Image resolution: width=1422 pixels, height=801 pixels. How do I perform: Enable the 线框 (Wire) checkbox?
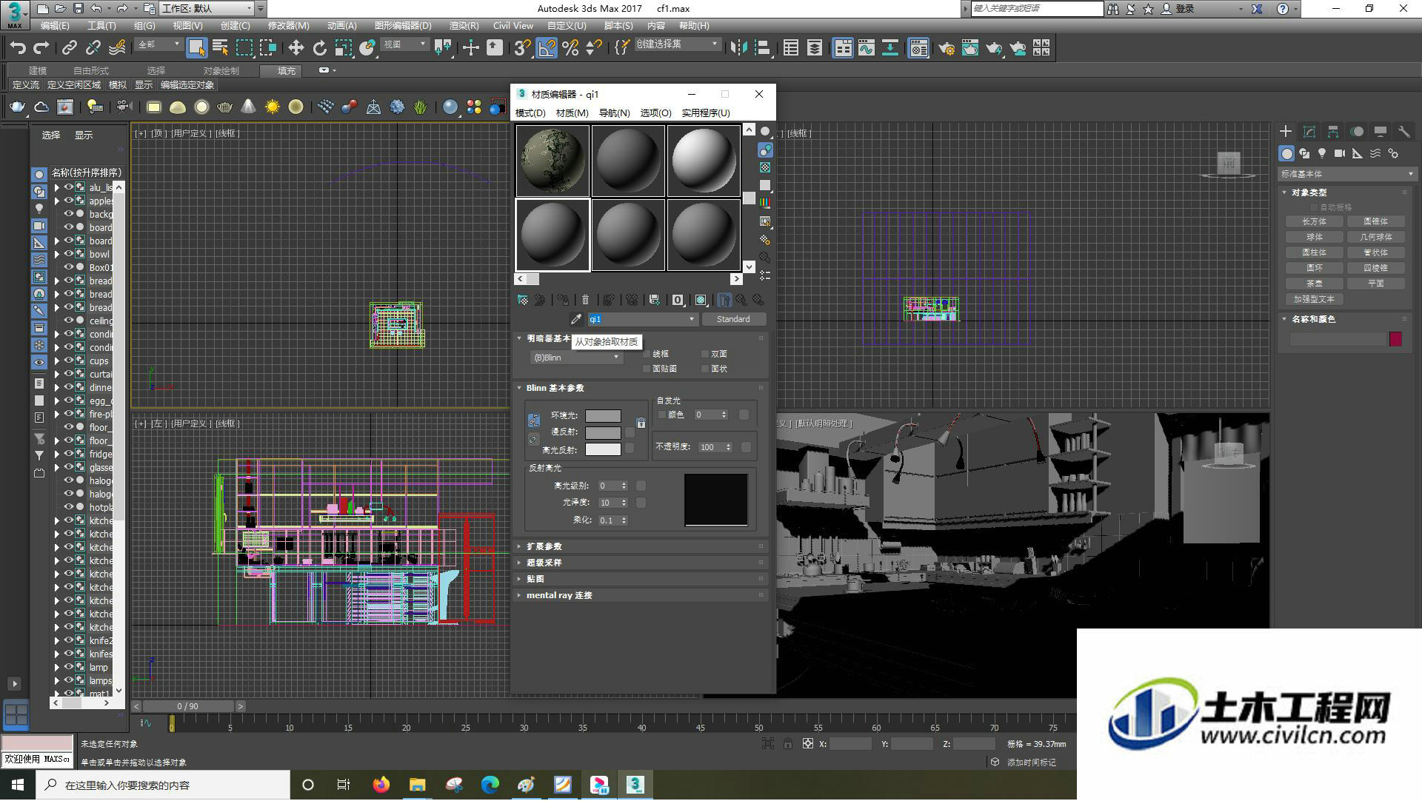(647, 354)
